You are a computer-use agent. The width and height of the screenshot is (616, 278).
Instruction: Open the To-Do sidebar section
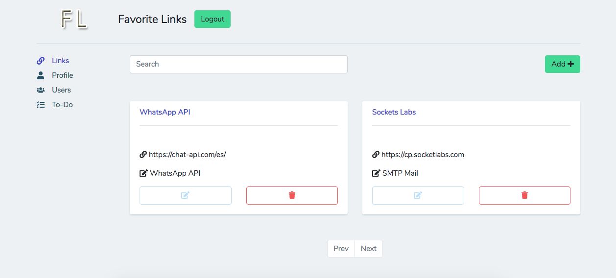tap(62, 105)
